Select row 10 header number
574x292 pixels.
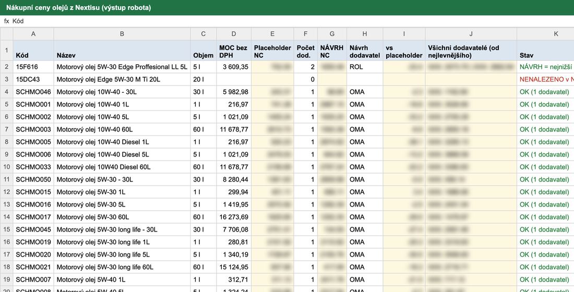coord(7,167)
